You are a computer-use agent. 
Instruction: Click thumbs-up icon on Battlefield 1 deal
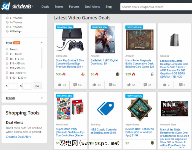94,85
